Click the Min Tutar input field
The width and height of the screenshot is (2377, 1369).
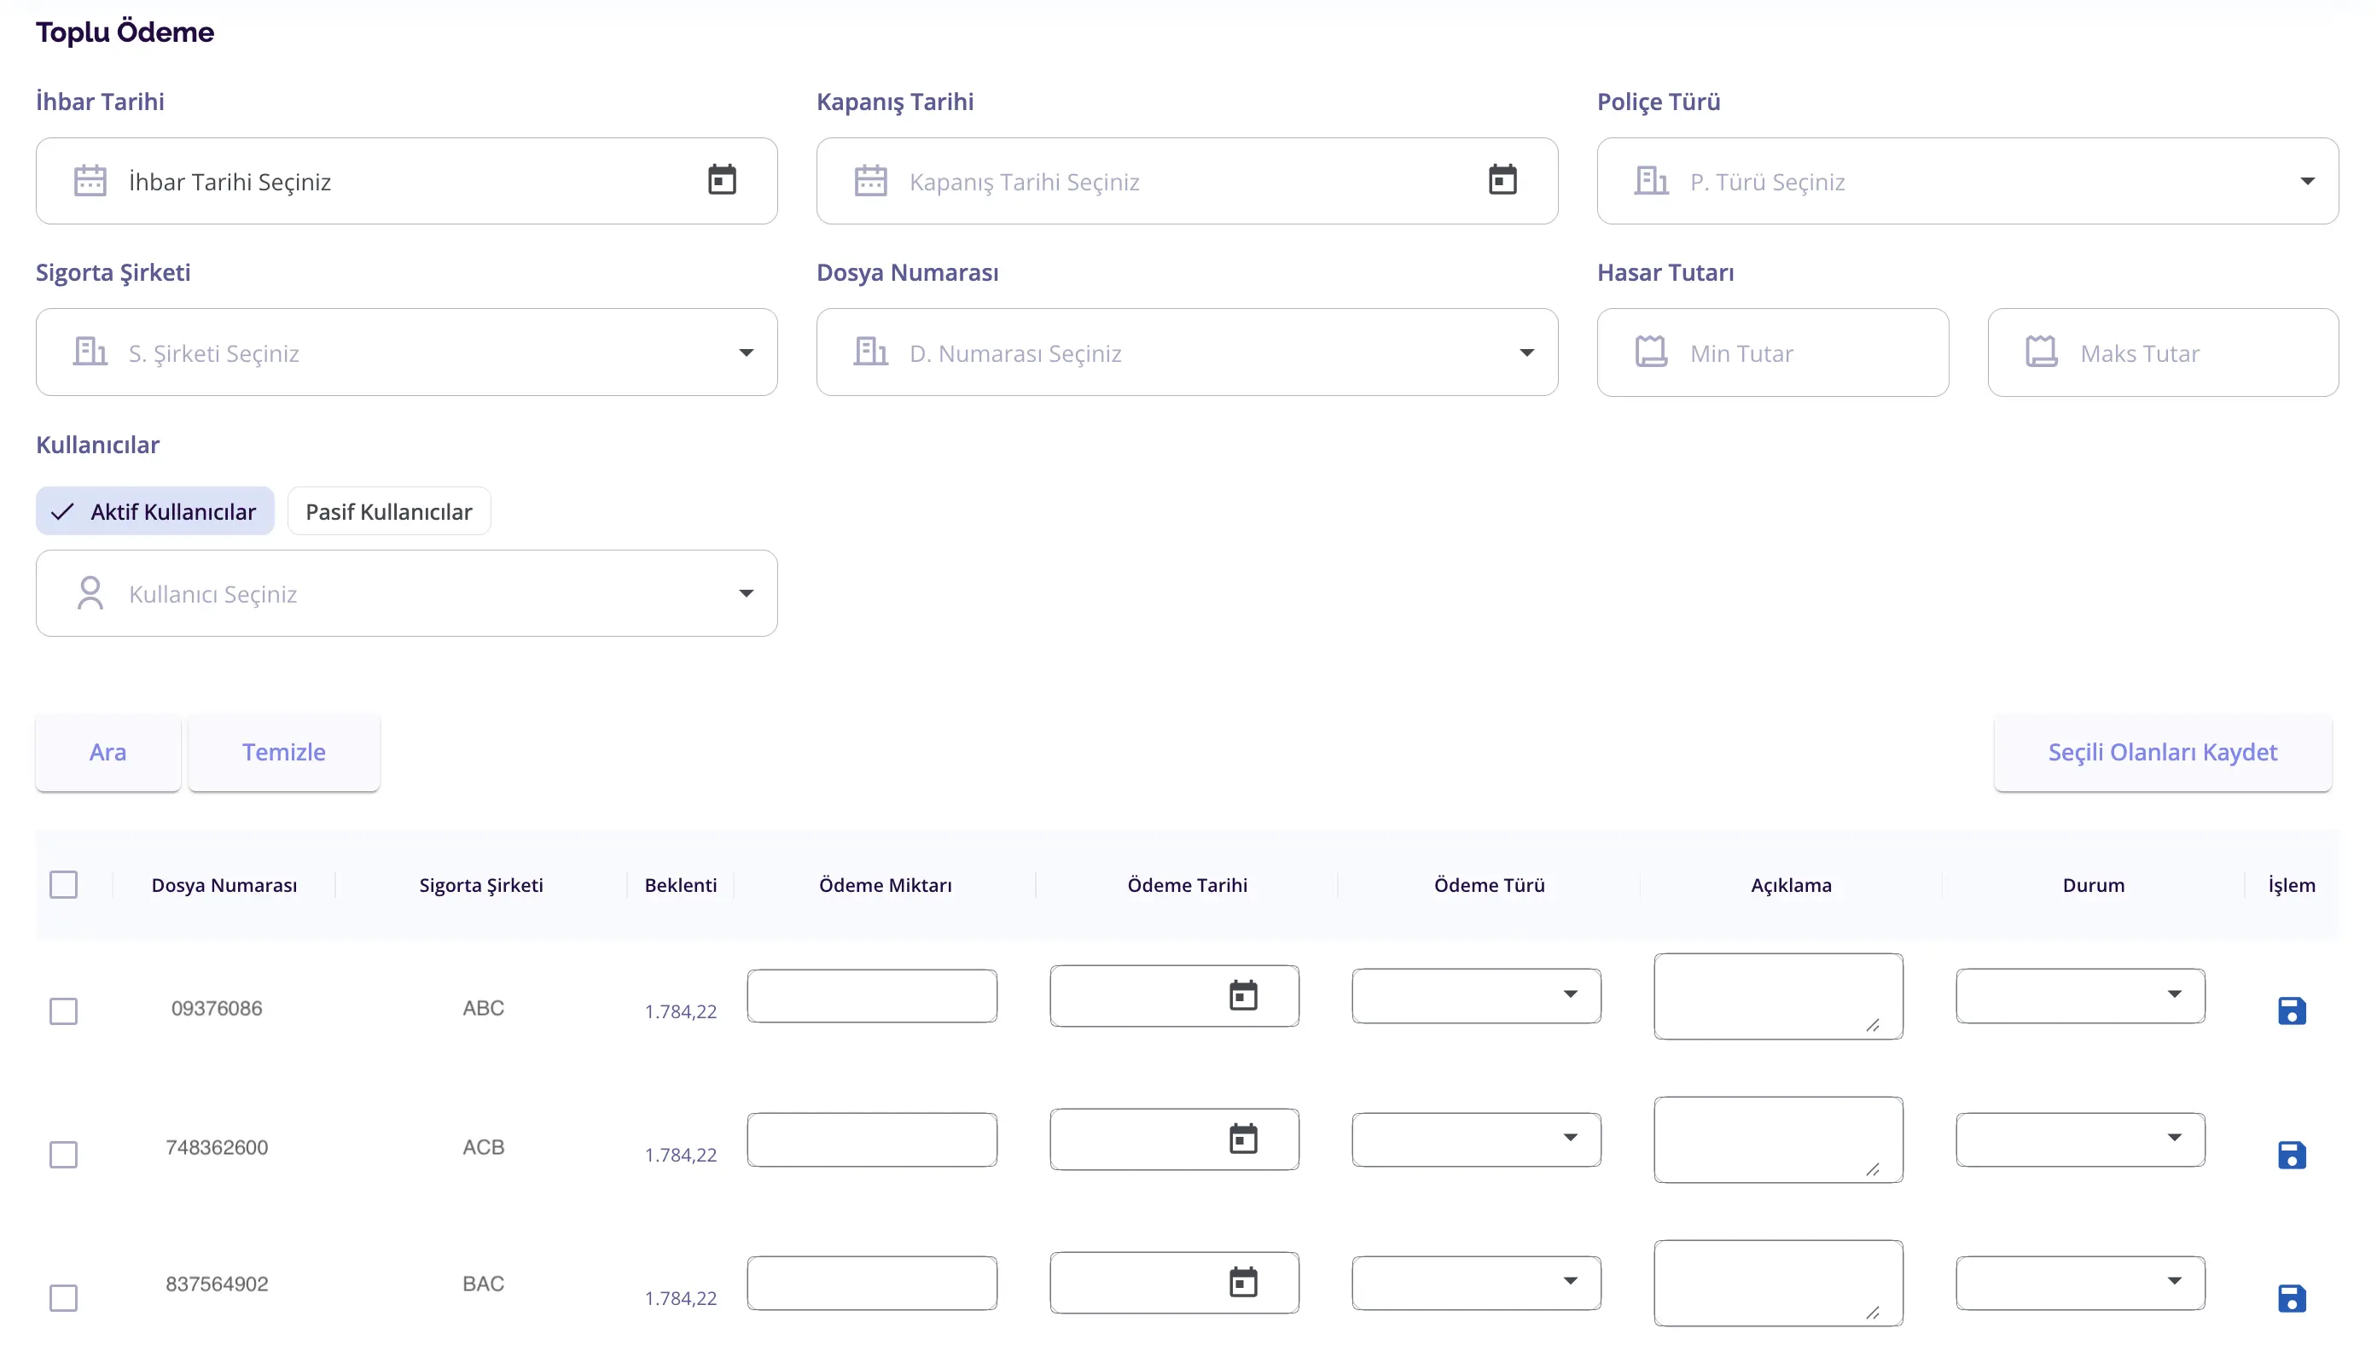(x=1772, y=352)
